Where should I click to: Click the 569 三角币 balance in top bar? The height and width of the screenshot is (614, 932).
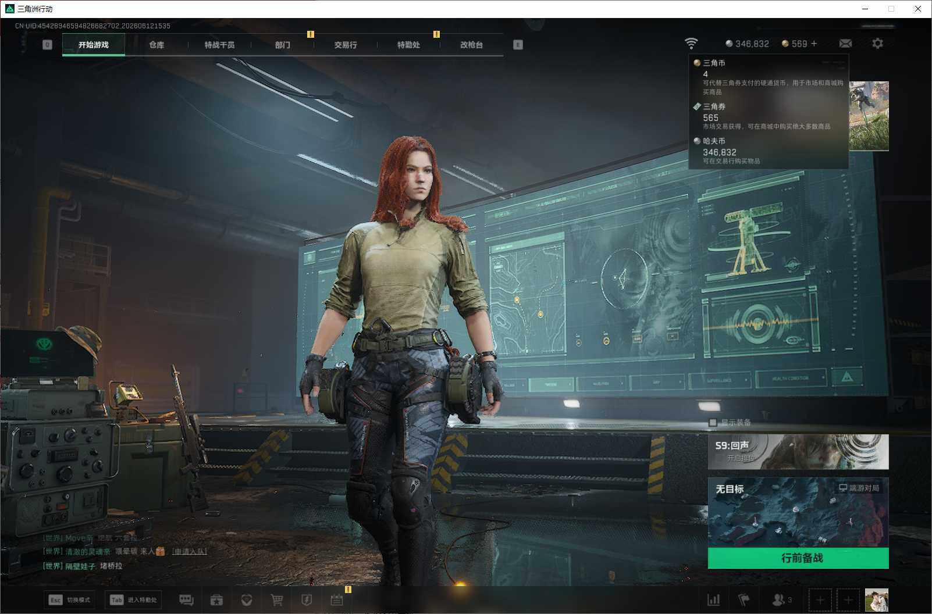pyautogui.click(x=794, y=44)
